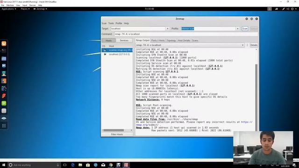
Task: Open the Profile dropdown arrow
Action: [238, 28]
